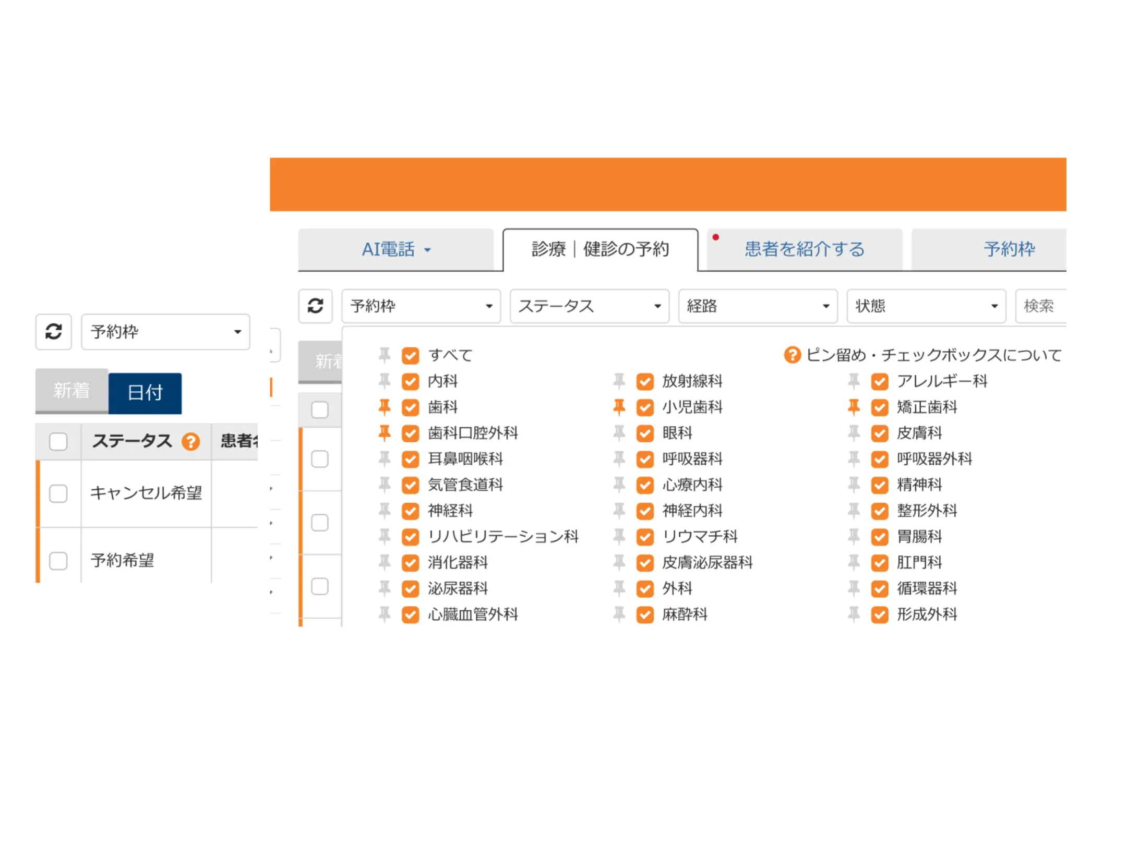This screenshot has width=1127, height=845.
Task: Open the AI電話 tab menu
Action: pyautogui.click(x=396, y=249)
